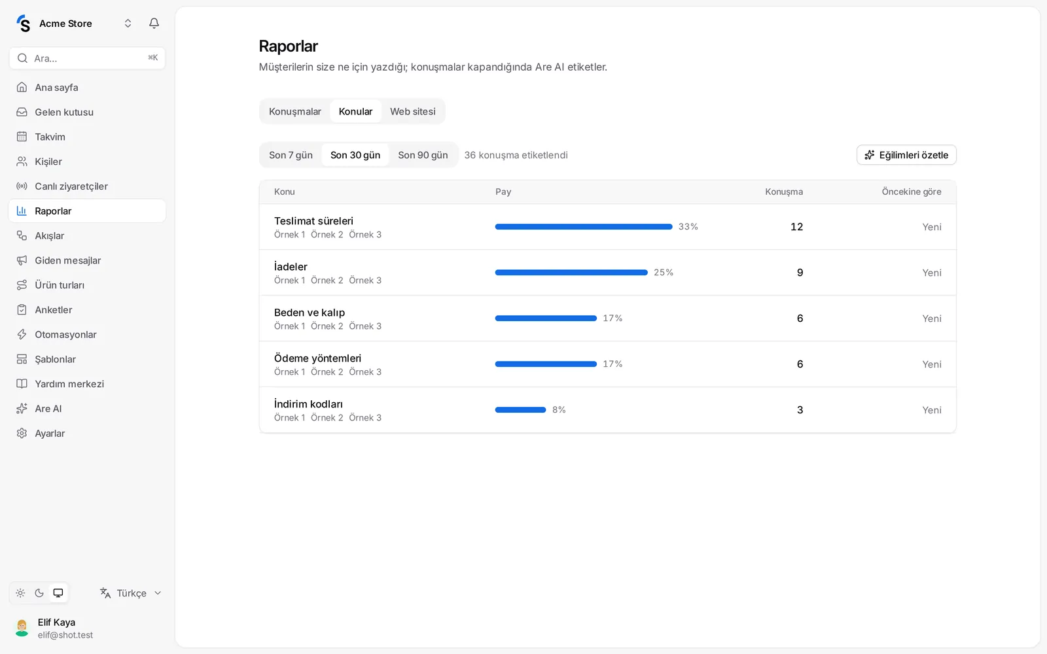Open Ürün turları icon
Viewport: 1047px width, 654px height.
pyautogui.click(x=22, y=285)
